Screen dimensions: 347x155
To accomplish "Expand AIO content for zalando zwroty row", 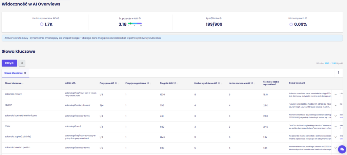I will pos(335,95).
